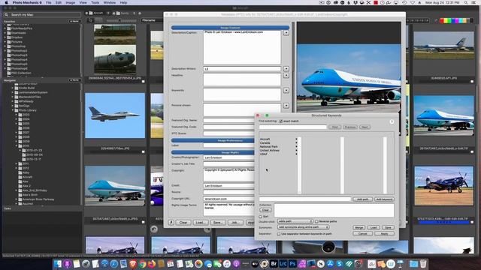Select the F-16 fighter jet thumbnail
The width and height of the screenshot is (481, 270).
(x=115, y=115)
